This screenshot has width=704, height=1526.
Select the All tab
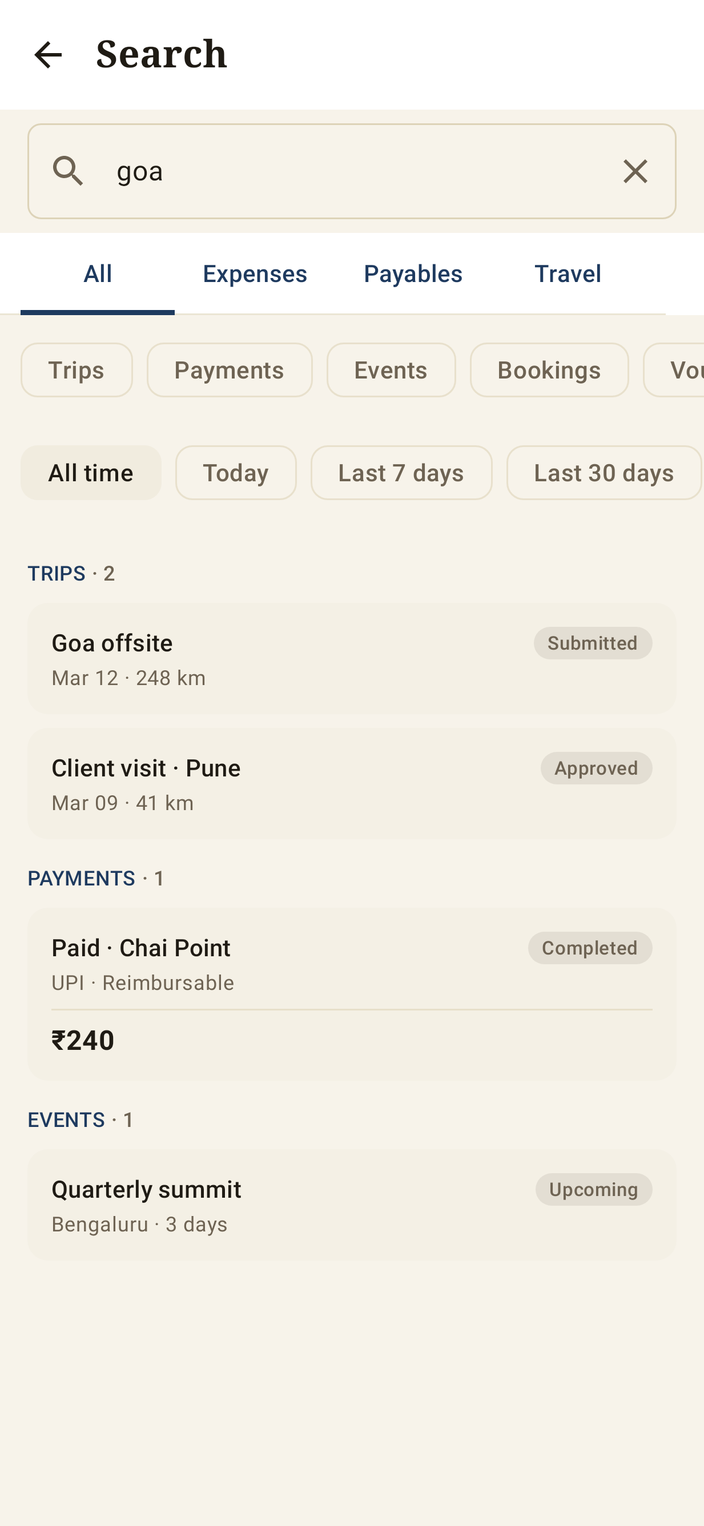(98, 273)
